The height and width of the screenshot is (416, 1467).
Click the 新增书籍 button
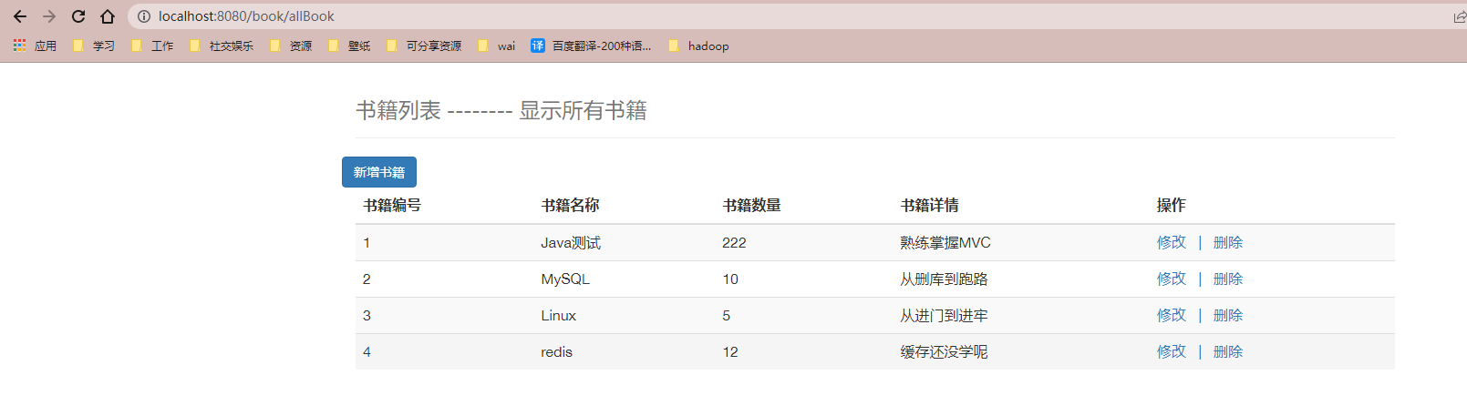click(x=379, y=172)
